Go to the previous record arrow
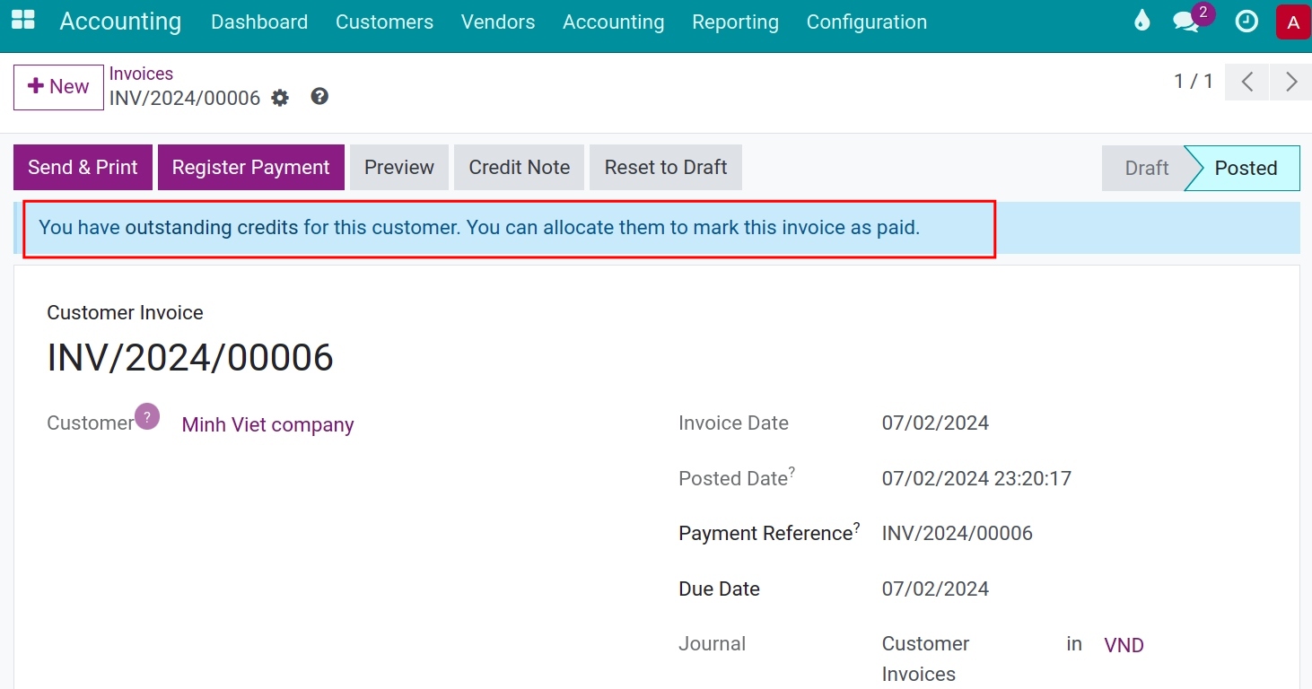 point(1246,82)
